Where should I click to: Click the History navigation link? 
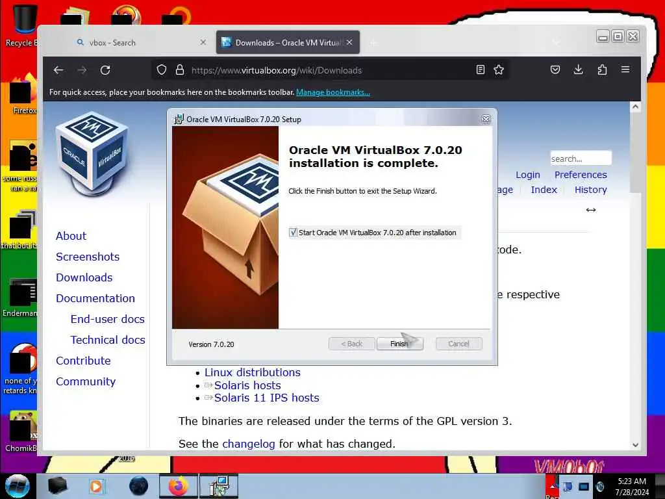[591, 190]
